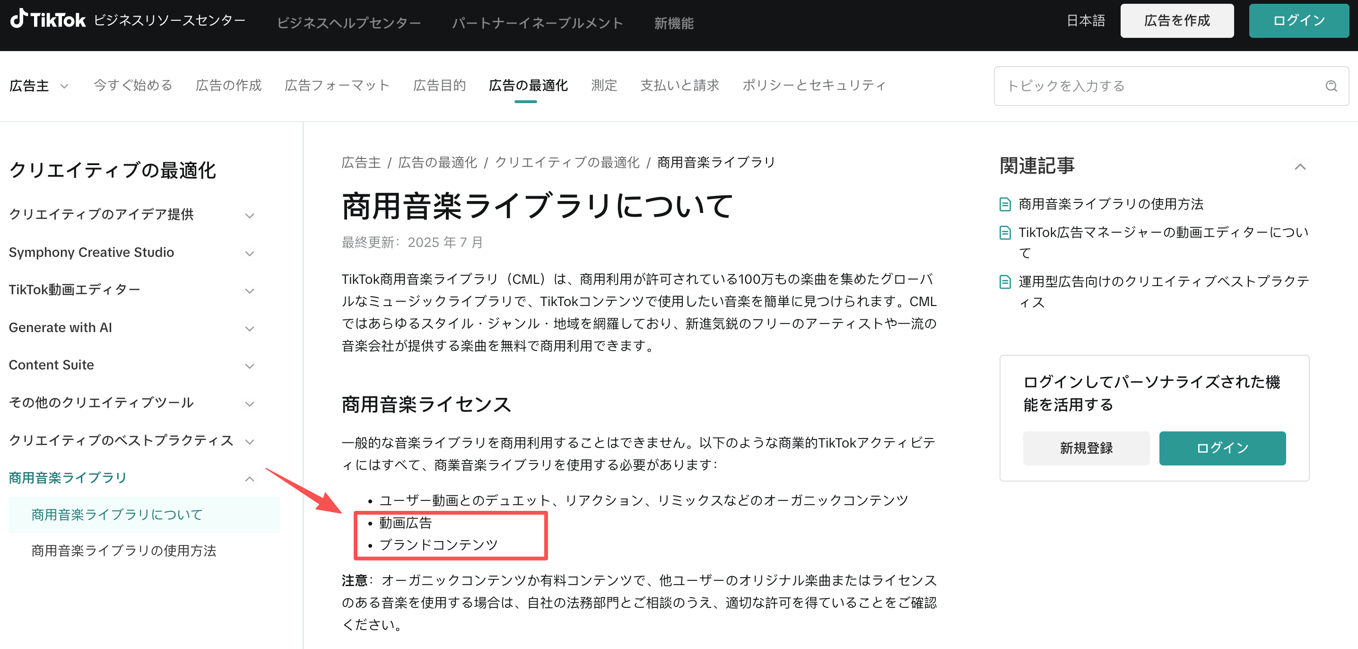Change language via 日本語
The width and height of the screenshot is (1358, 649).
[1086, 20]
